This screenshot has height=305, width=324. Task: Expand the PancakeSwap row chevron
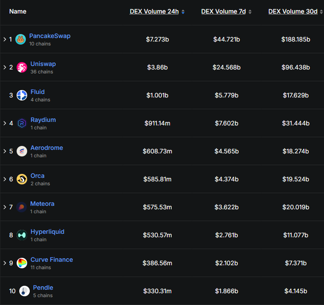(5, 39)
